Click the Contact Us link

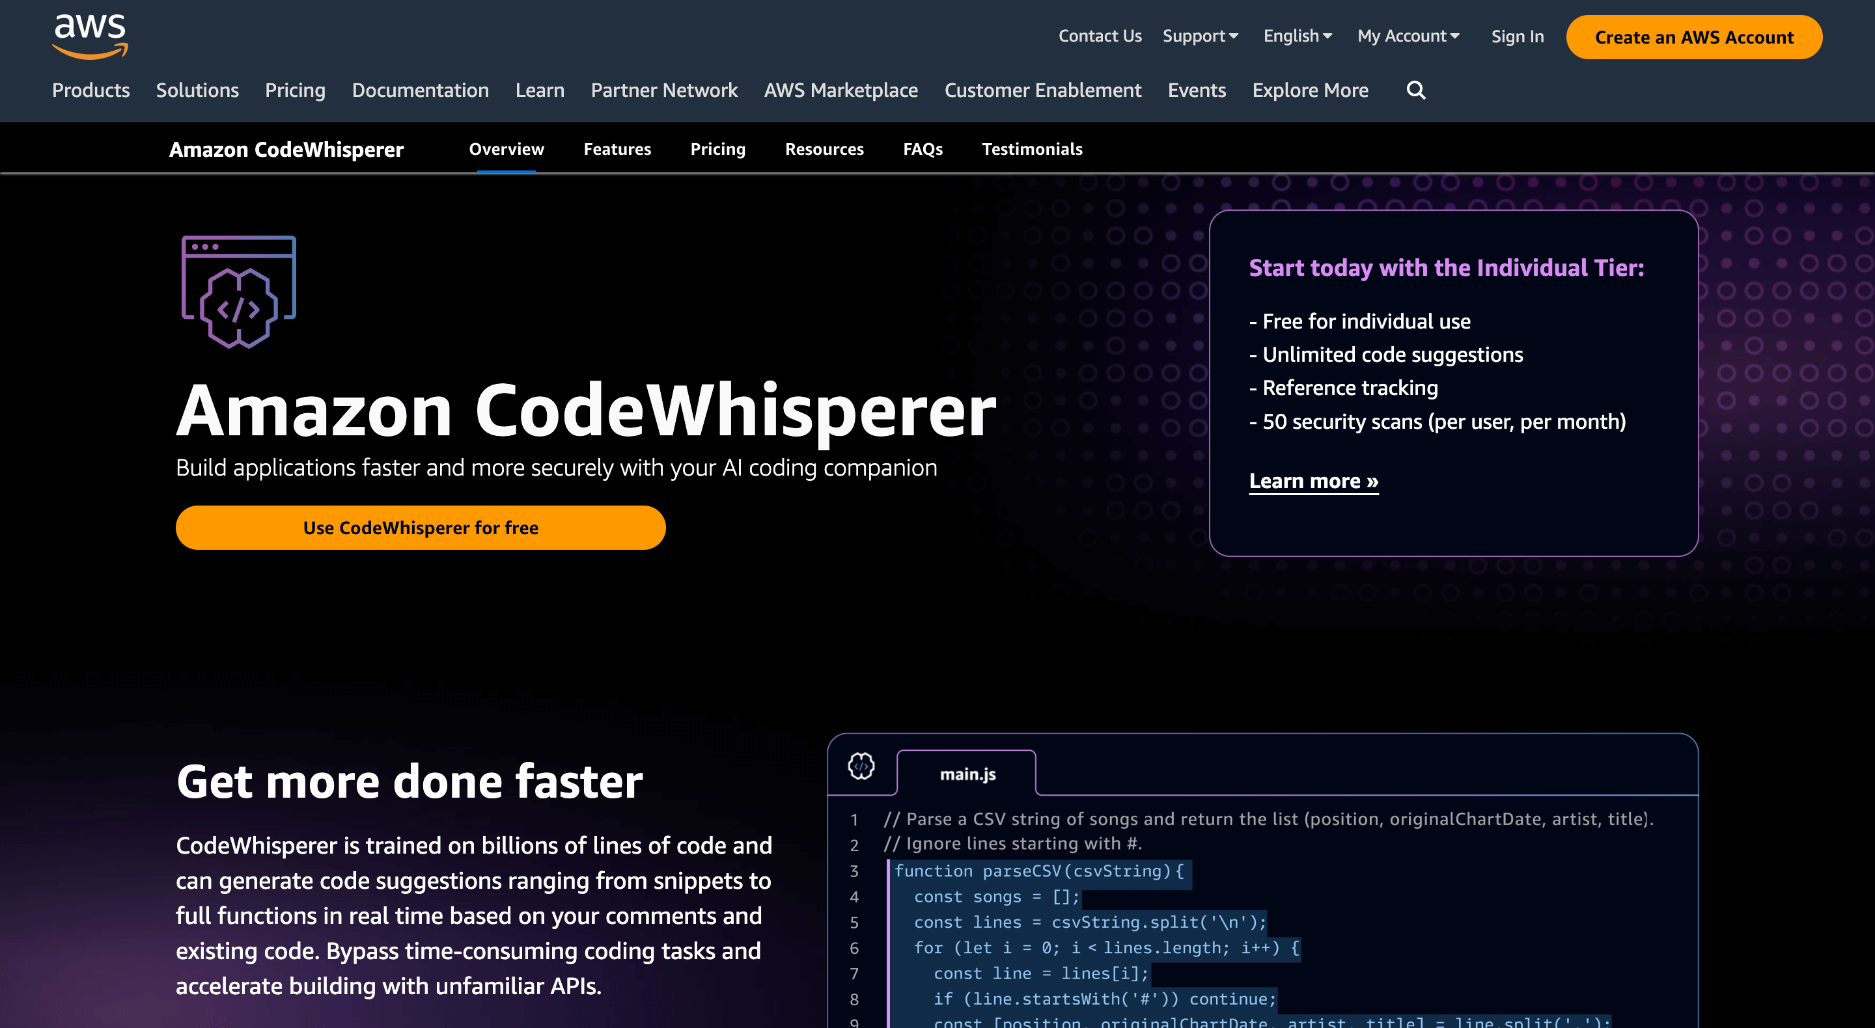pos(1100,36)
